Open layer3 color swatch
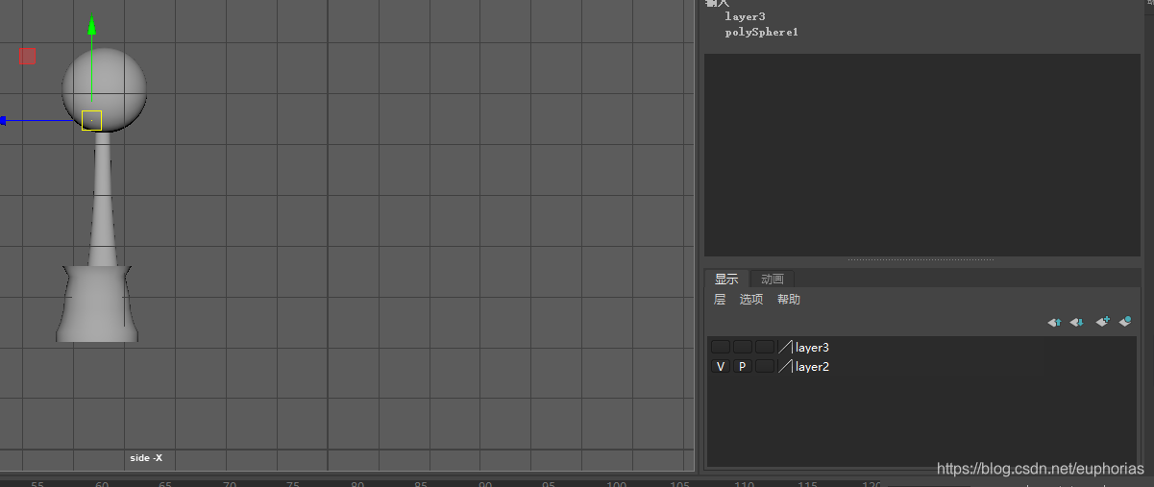This screenshot has height=487, width=1154. 785,347
